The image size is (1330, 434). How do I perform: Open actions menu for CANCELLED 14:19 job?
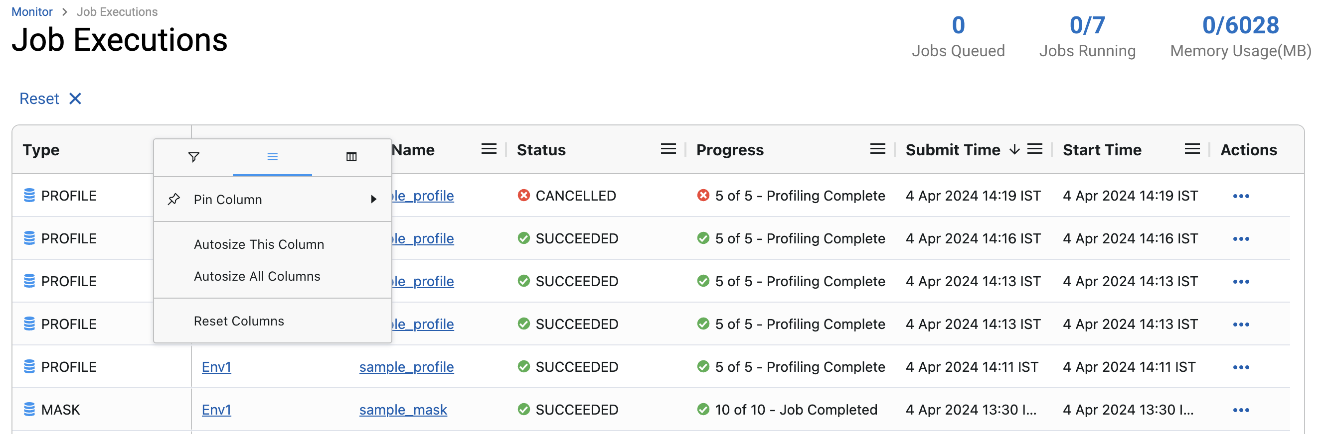pyautogui.click(x=1241, y=197)
